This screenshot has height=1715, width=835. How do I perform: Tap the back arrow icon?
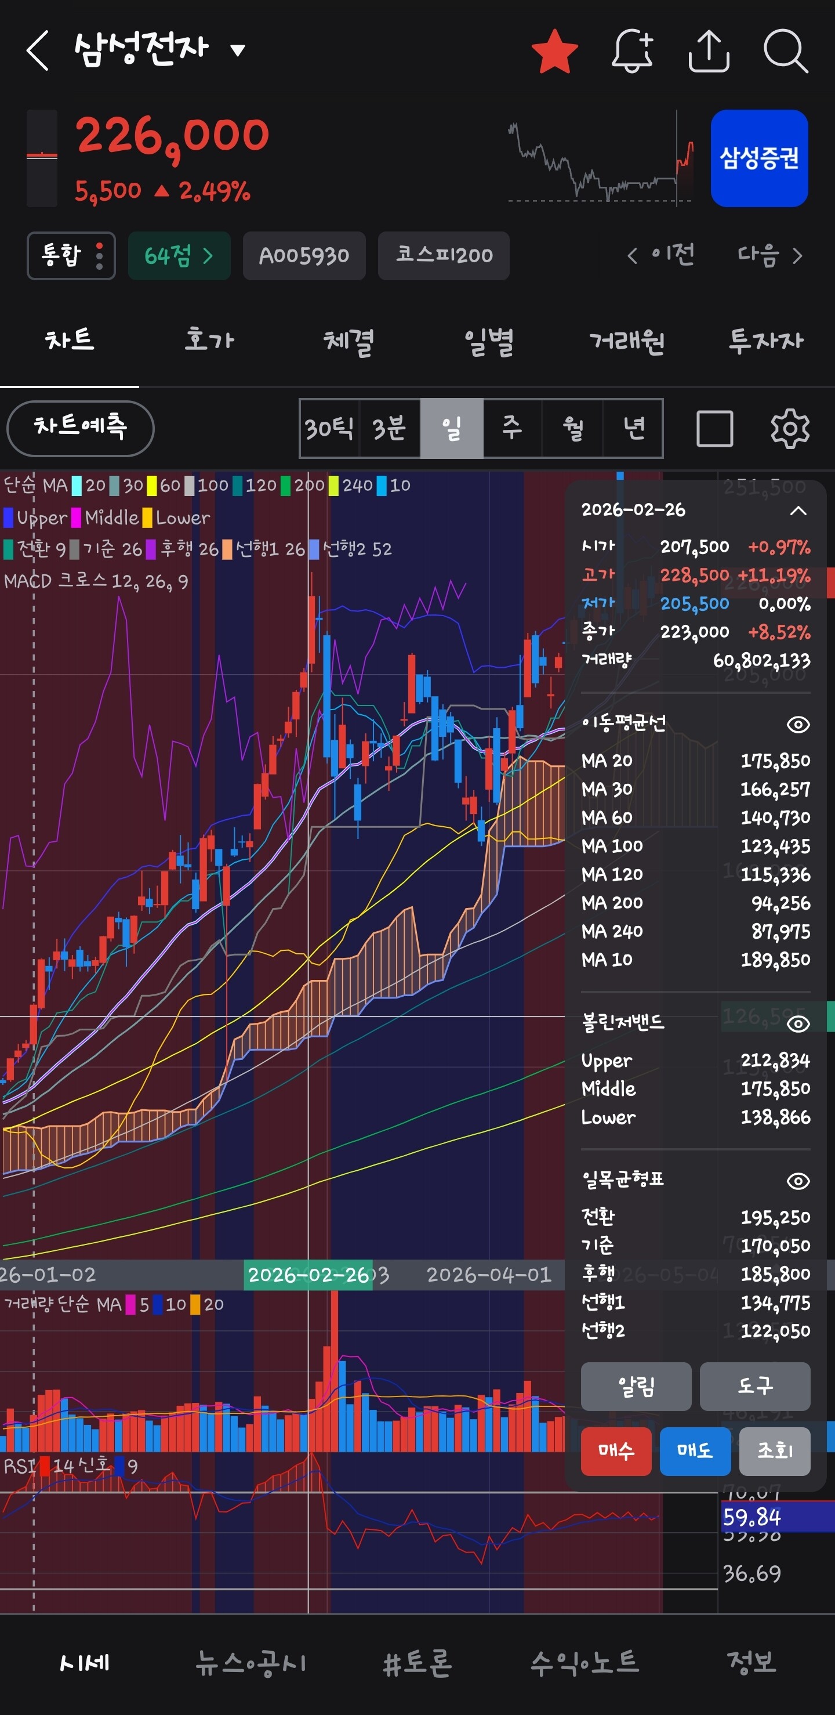pos(38,50)
